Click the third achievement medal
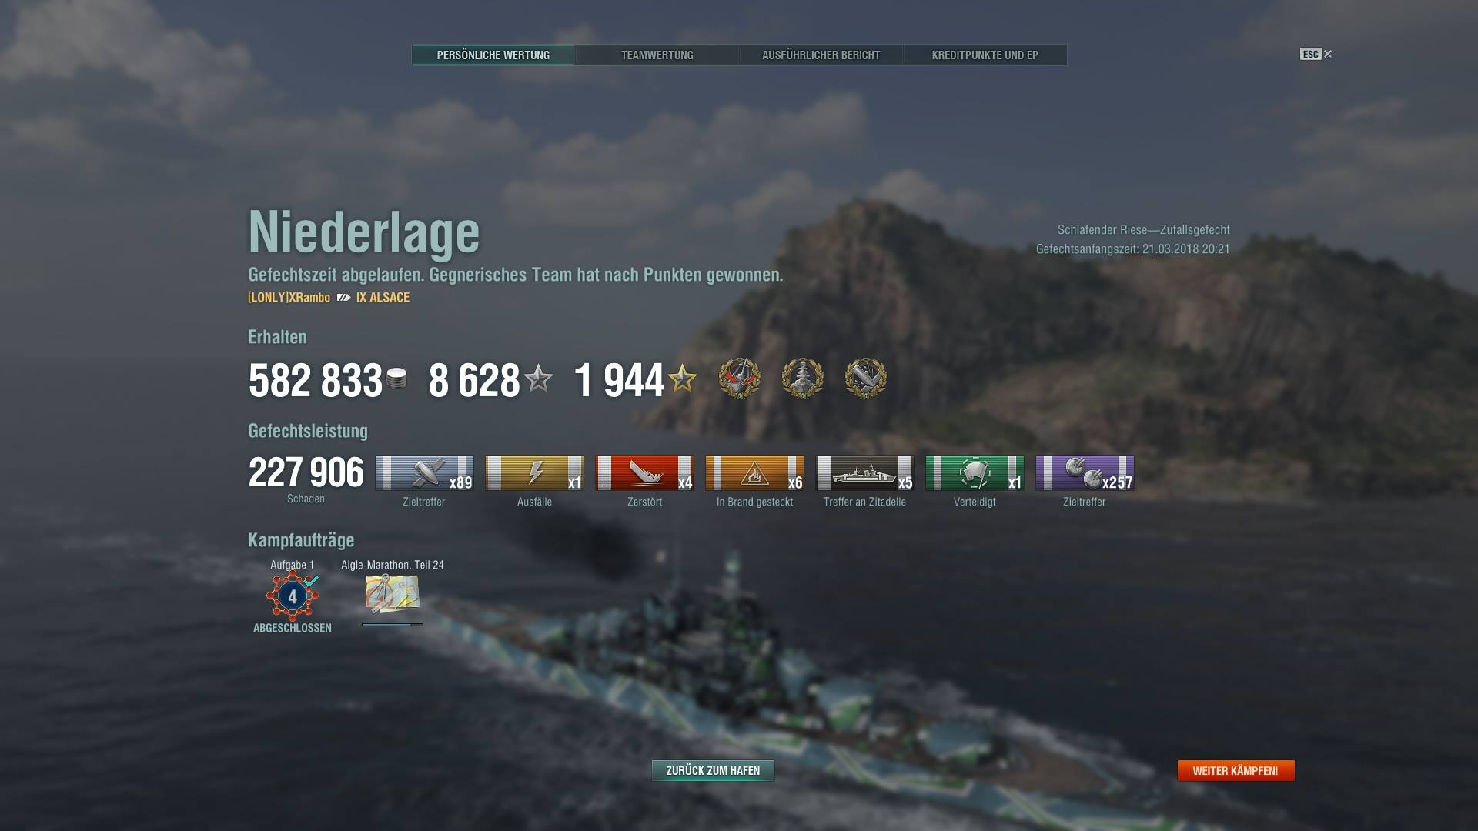The width and height of the screenshot is (1478, 831). 866,378
